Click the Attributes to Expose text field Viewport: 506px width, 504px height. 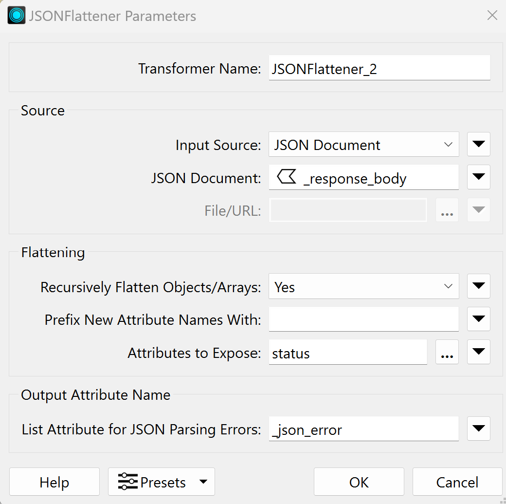tap(347, 353)
